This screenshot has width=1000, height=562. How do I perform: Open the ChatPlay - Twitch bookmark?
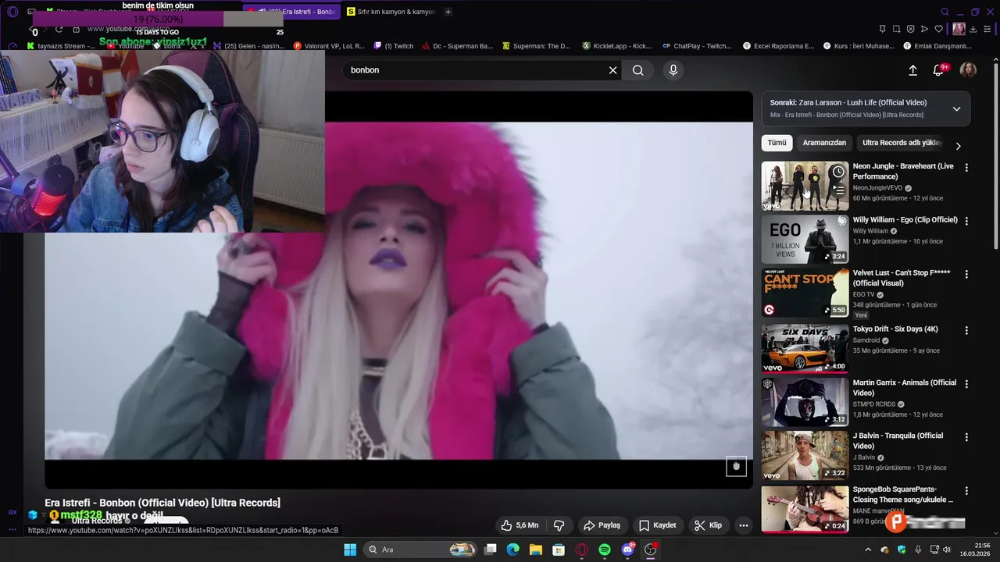tap(697, 46)
